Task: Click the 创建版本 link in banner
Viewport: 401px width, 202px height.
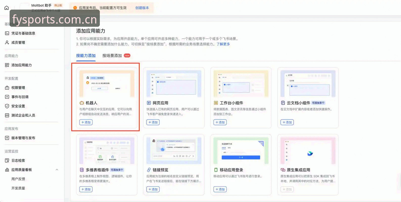Action: (x=142, y=8)
